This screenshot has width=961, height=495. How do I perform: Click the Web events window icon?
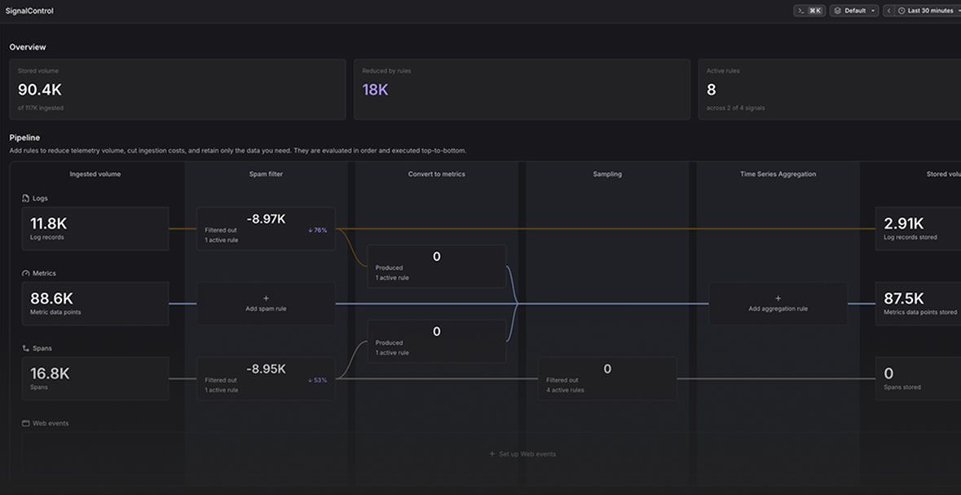[25, 423]
